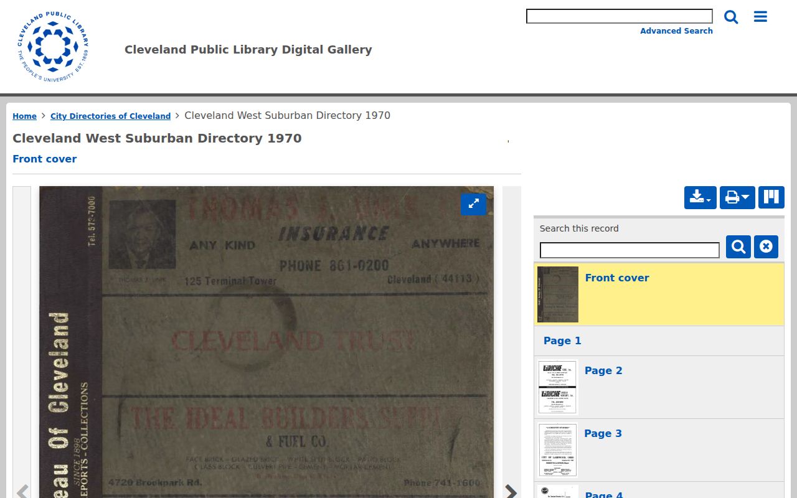Clear the record search with X button
Viewport: 797px width, 498px height.
(766, 247)
